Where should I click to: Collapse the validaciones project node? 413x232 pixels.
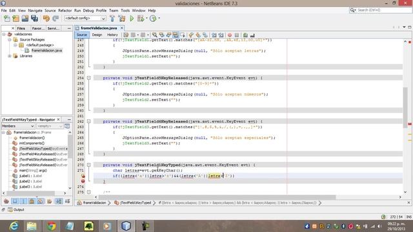point(4,34)
